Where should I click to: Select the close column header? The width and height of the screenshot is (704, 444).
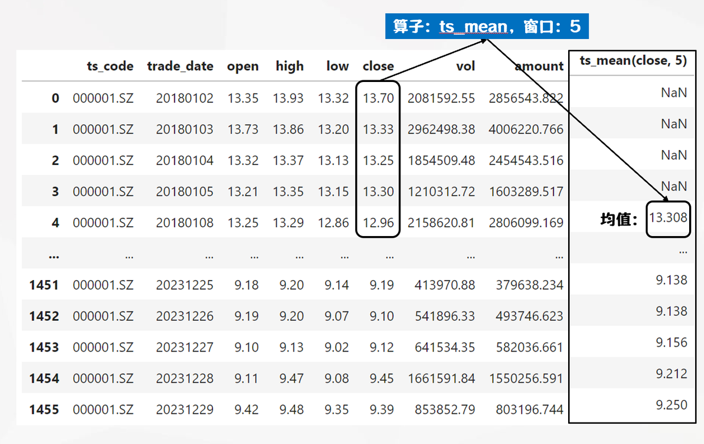click(378, 67)
